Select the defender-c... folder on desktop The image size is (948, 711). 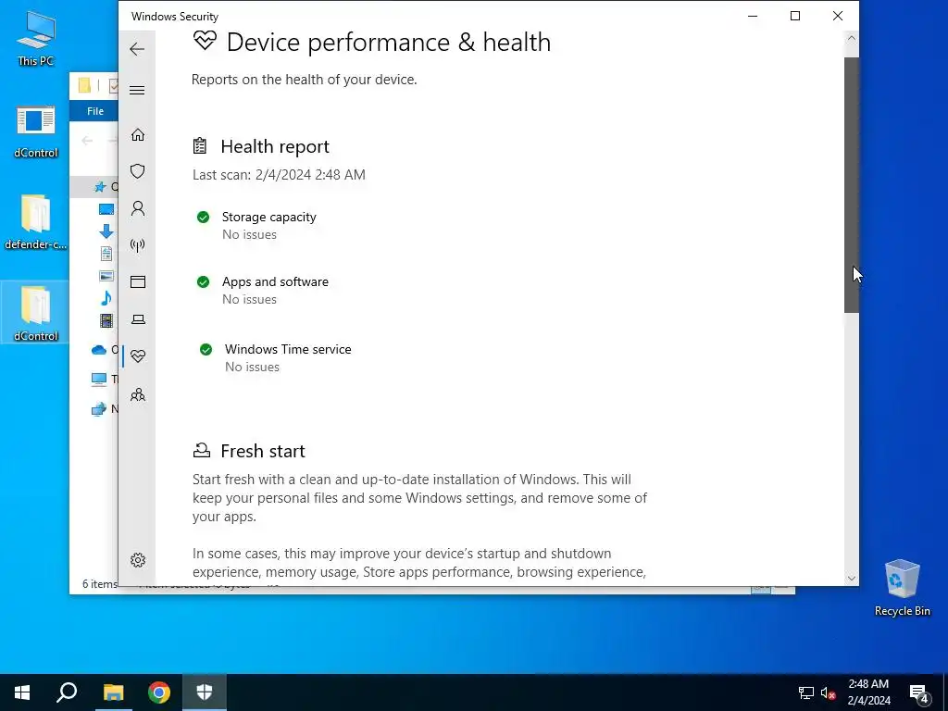pos(35,222)
